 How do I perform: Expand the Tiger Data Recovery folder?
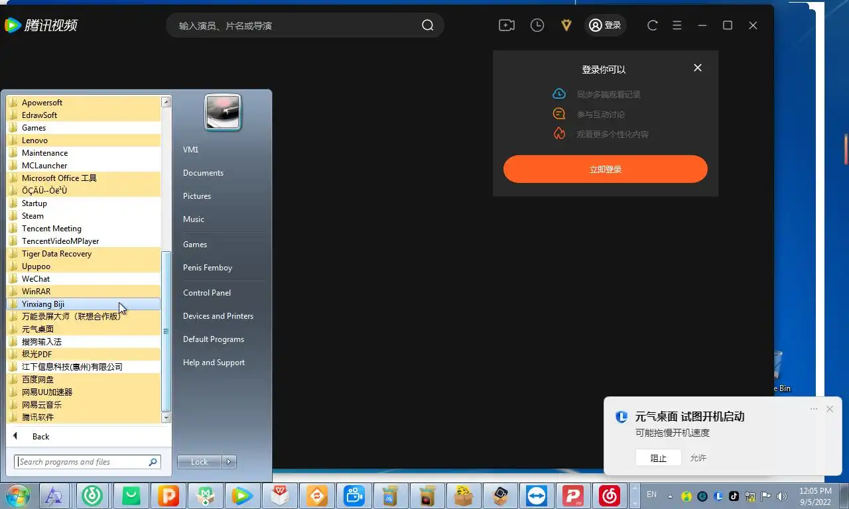(84, 254)
